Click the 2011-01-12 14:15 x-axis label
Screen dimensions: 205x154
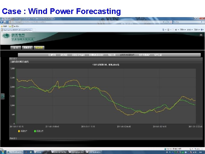(x=160, y=127)
